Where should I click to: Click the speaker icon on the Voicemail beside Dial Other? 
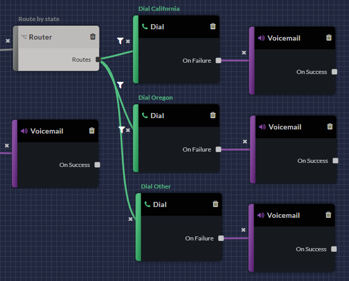point(261,215)
